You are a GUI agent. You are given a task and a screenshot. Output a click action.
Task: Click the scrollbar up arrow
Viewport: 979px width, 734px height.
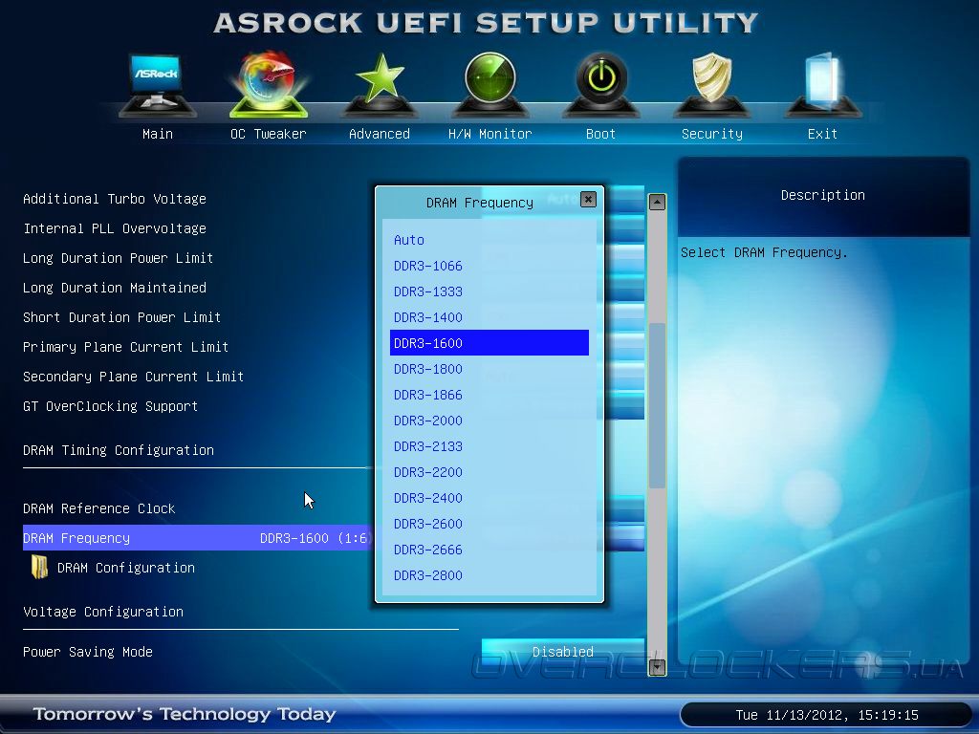click(657, 203)
